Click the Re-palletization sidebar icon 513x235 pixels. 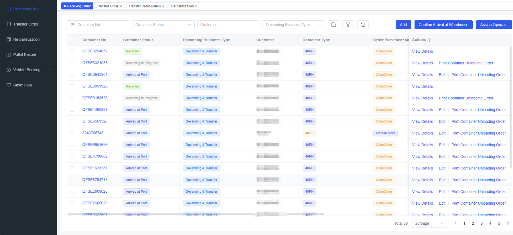[x=9, y=39]
